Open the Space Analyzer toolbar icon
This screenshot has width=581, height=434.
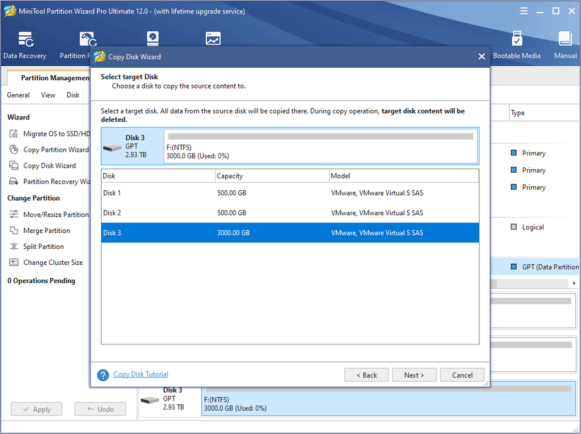click(213, 39)
